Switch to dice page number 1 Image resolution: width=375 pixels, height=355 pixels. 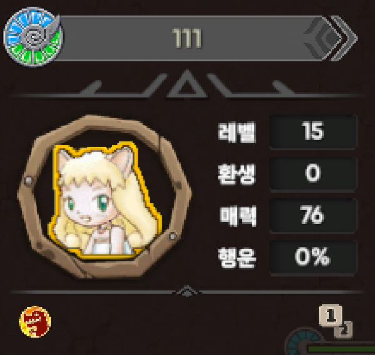click(x=331, y=315)
